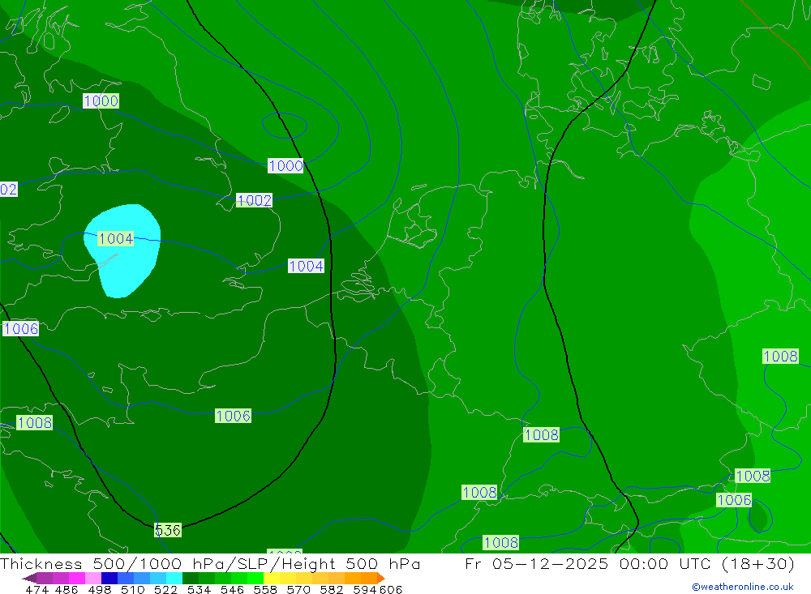Select the 1006 label on the left edge
The height and width of the screenshot is (594, 811).
click(x=20, y=328)
